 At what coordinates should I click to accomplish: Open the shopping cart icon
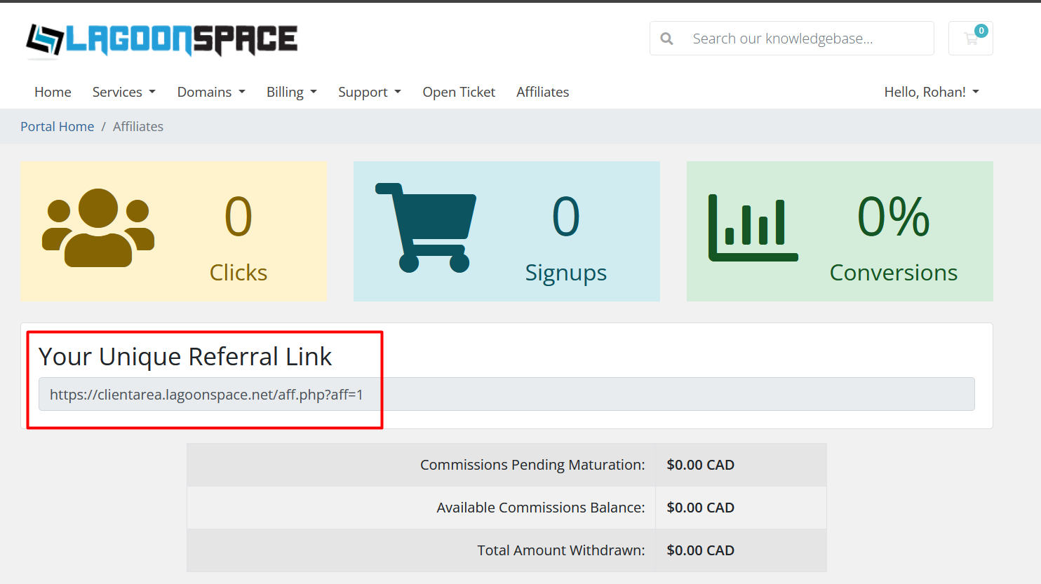[971, 39]
